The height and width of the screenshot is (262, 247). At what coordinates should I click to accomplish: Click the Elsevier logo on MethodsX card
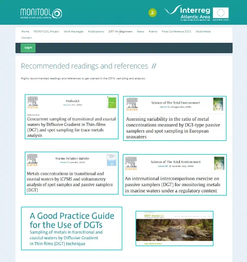[32, 103]
